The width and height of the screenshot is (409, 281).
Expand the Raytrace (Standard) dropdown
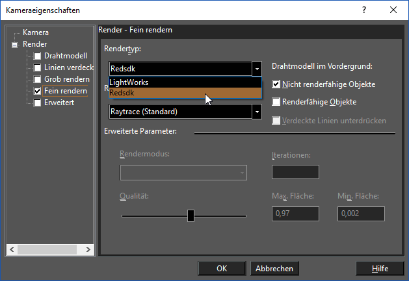coord(257,112)
